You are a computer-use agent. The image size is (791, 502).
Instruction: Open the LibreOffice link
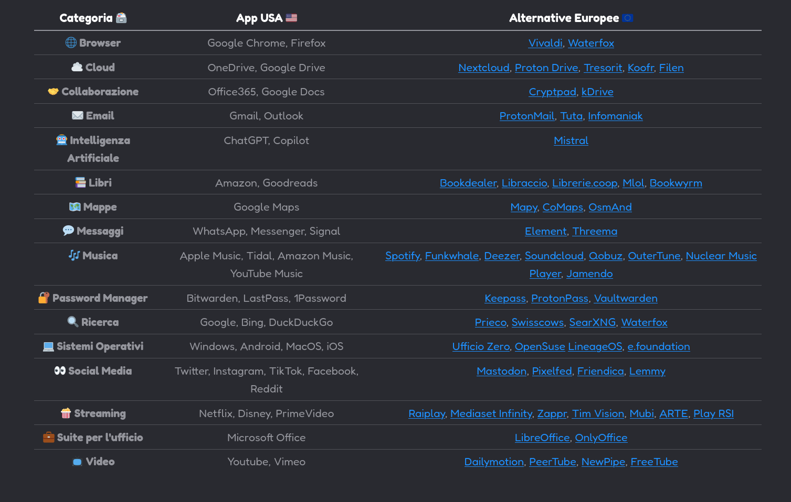tap(542, 438)
